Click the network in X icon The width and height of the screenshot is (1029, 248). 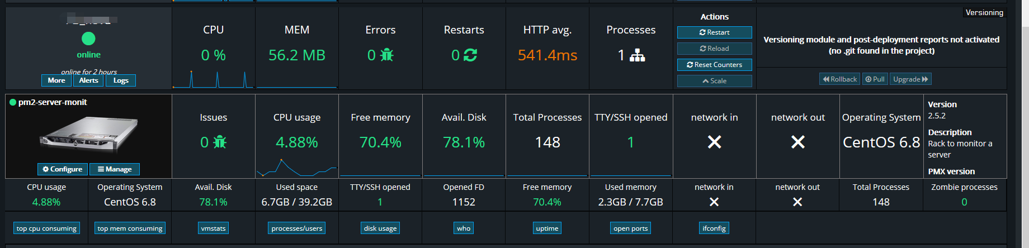(714, 142)
